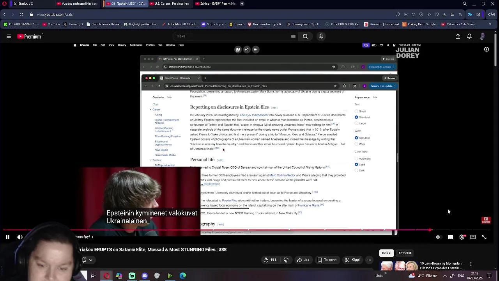The height and width of the screenshot is (281, 499).
Task: Click the www.youtube.com/watch address bar
Action: 55,14
